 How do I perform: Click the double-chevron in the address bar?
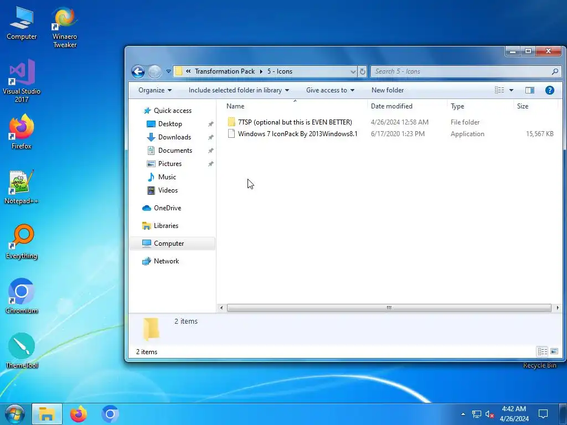pyautogui.click(x=188, y=71)
